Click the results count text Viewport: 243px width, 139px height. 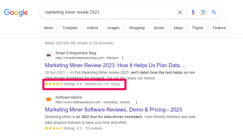click(79, 43)
